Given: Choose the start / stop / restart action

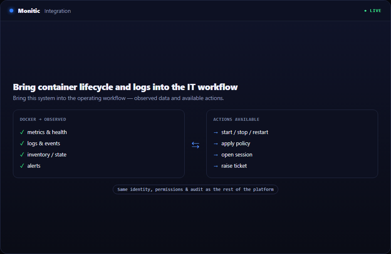Looking at the screenshot, I should 245,132.
